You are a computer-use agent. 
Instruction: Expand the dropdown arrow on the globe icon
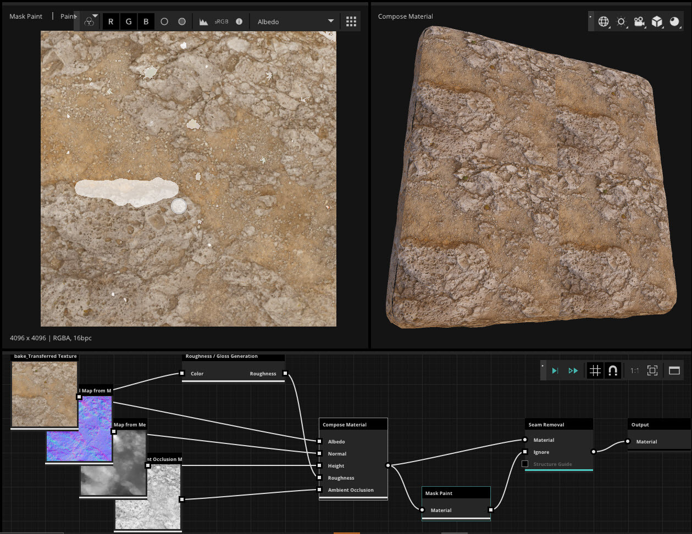coord(610,28)
